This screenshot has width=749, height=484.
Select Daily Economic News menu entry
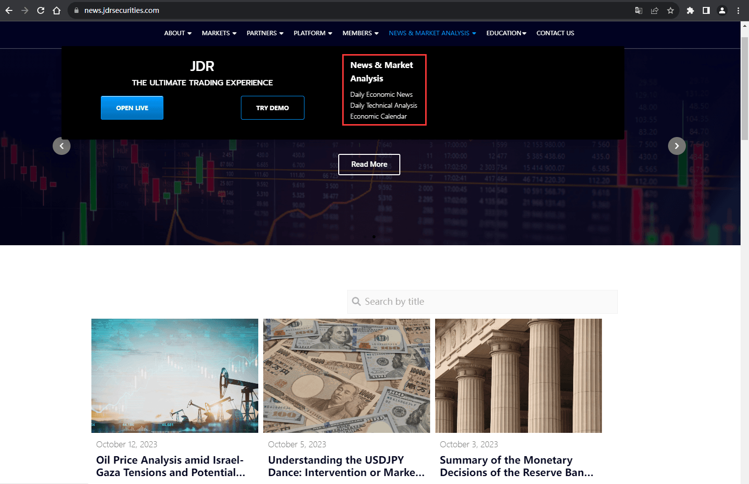point(381,94)
